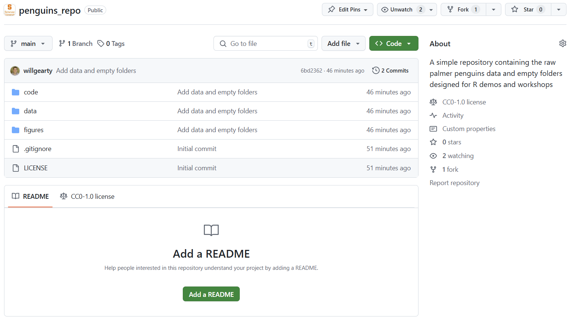Click willgearty's profile avatar
Screen dimensions: 575x325
click(x=15, y=71)
